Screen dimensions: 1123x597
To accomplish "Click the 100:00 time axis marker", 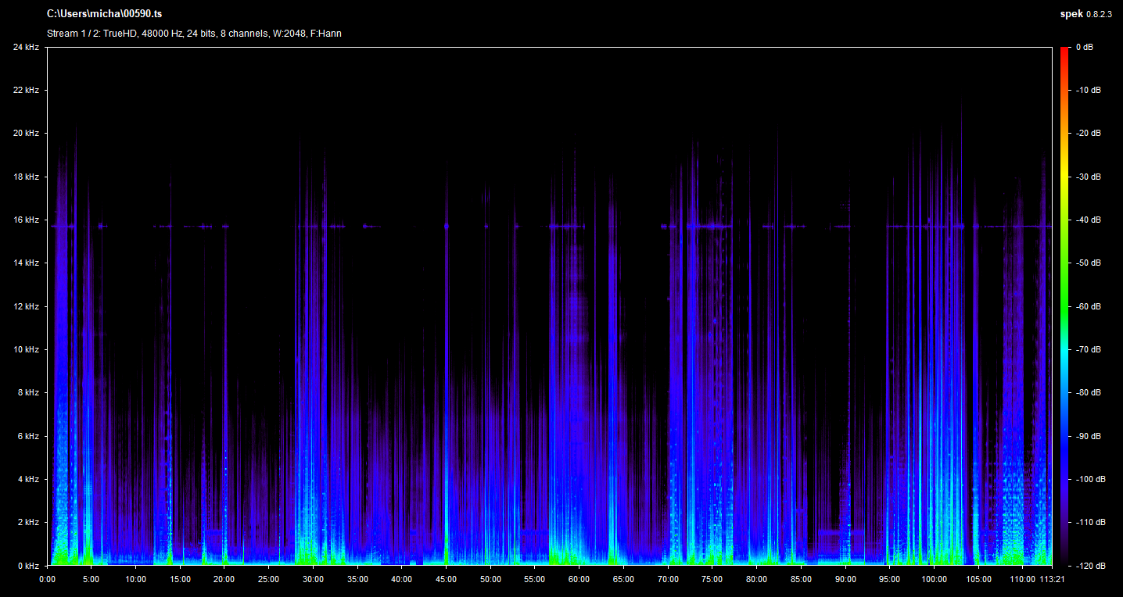I will pyautogui.click(x=934, y=579).
